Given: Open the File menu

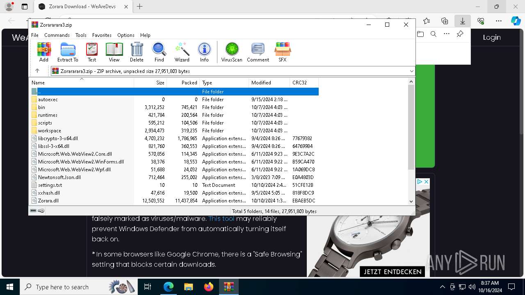Looking at the screenshot, I should coord(35,35).
